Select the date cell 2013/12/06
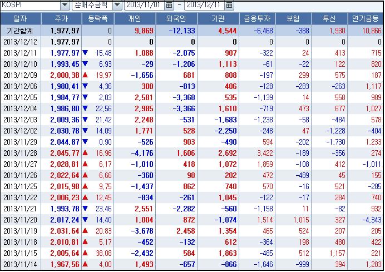This screenshot has height=272, width=385. [21, 86]
